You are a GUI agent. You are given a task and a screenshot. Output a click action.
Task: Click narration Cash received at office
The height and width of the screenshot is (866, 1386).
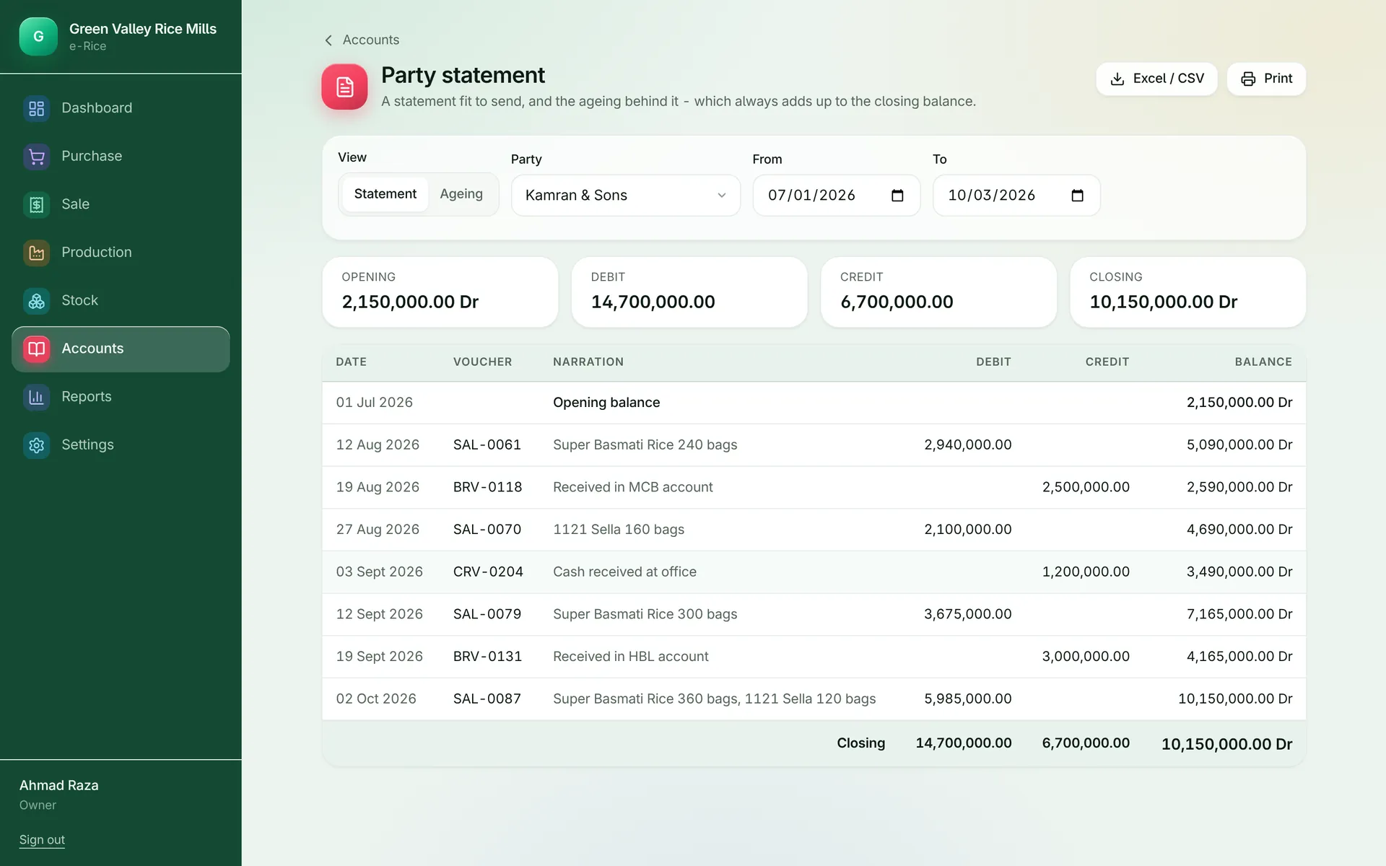pyautogui.click(x=624, y=572)
